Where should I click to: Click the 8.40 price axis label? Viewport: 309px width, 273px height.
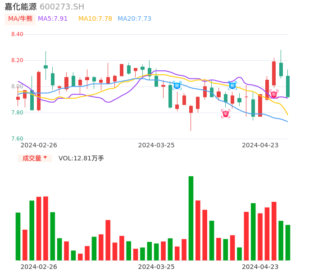coord(17,34)
